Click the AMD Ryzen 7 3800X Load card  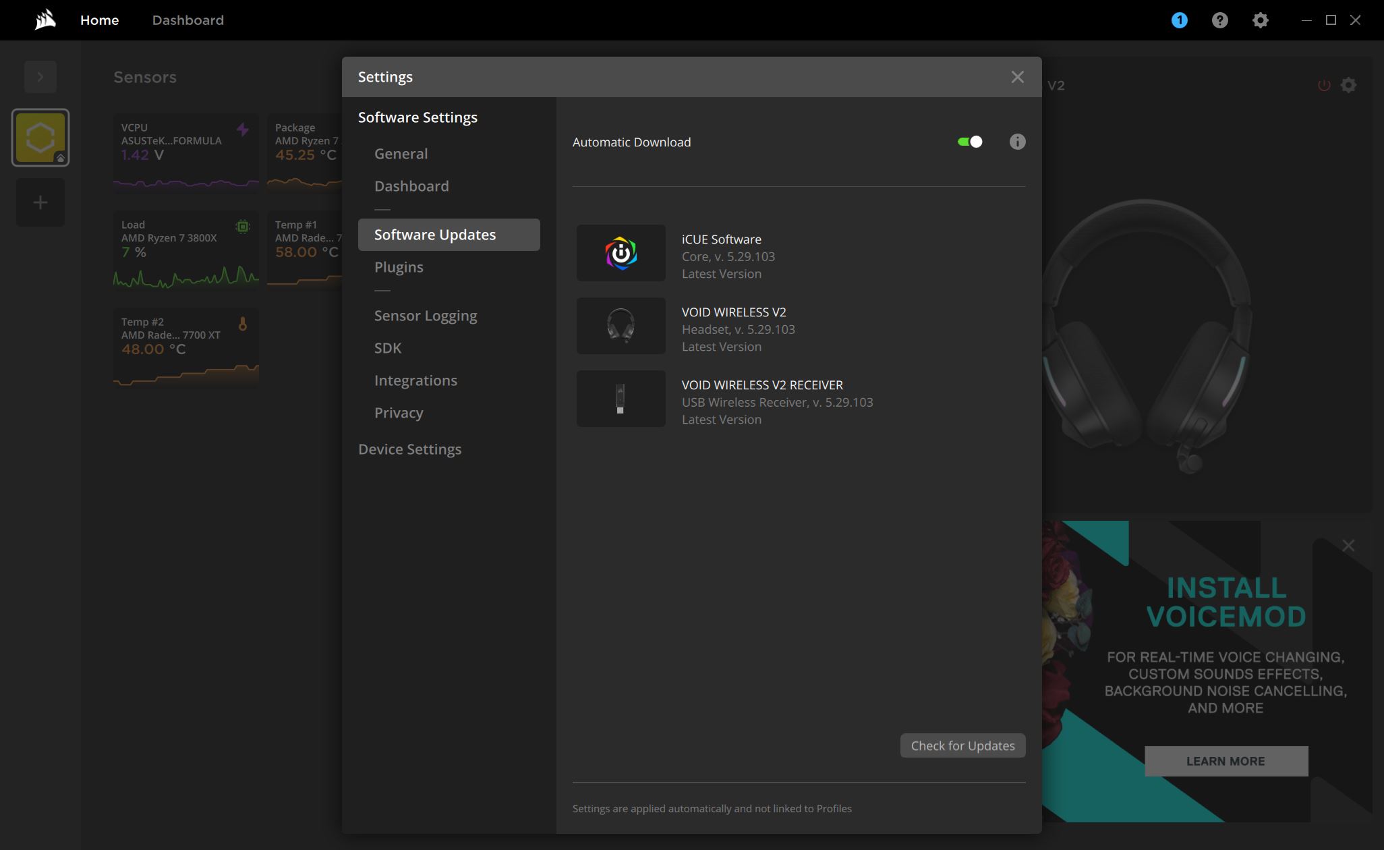(x=186, y=251)
